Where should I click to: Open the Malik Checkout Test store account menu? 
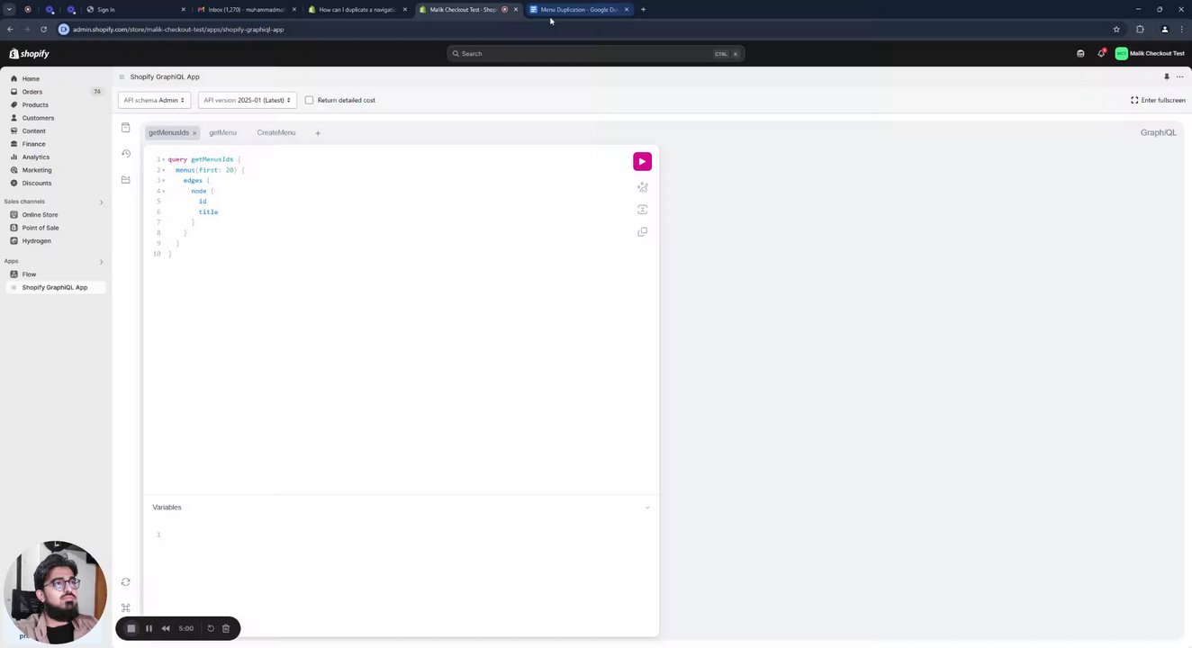coord(1150,53)
